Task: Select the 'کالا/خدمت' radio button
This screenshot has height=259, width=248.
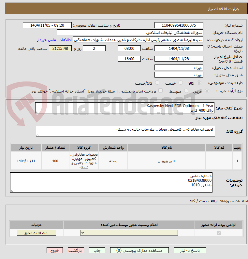Action: (157, 83)
